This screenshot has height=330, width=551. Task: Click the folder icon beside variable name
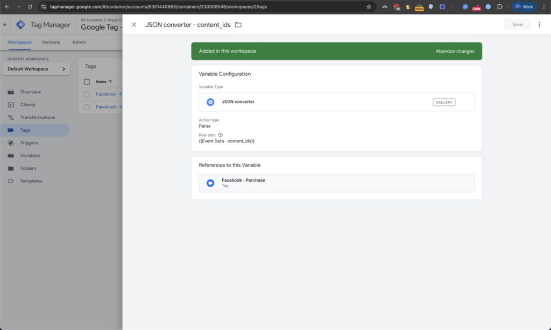pos(238,25)
